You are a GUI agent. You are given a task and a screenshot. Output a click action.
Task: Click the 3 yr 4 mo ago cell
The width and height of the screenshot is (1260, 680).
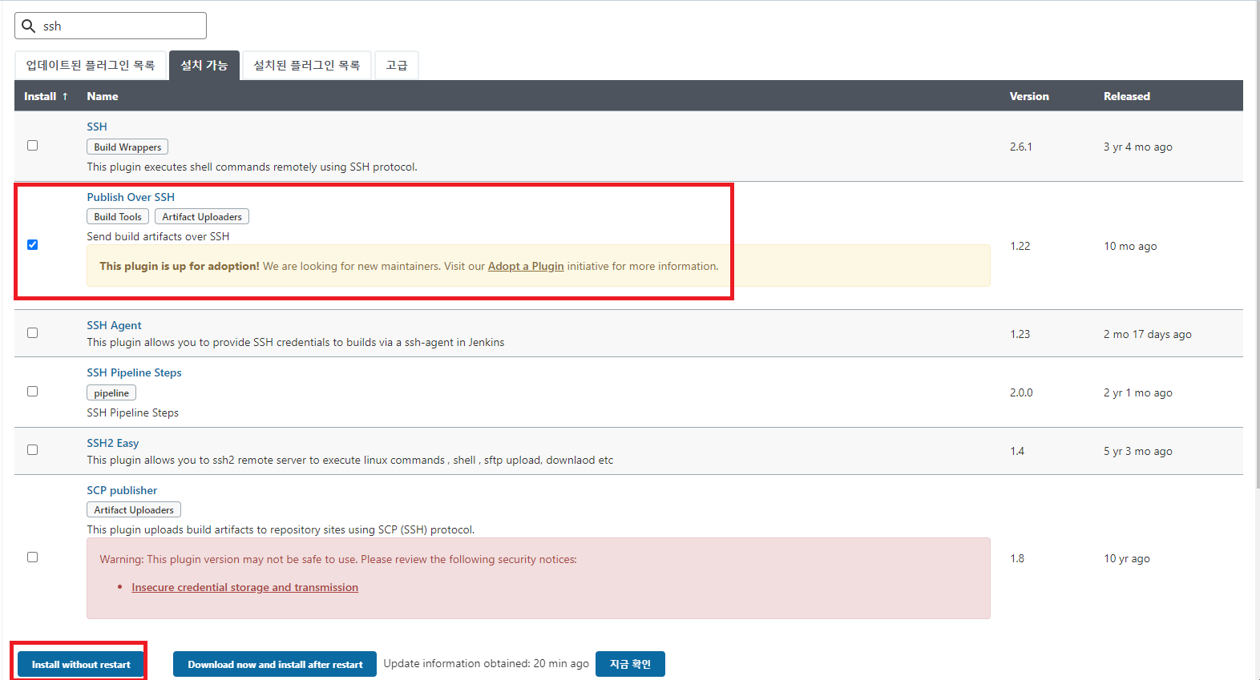tap(1137, 147)
